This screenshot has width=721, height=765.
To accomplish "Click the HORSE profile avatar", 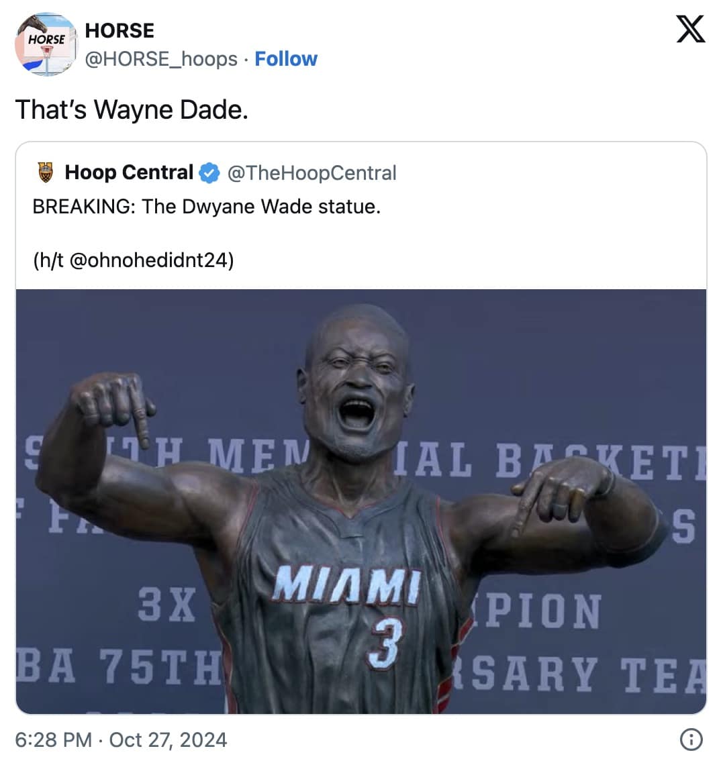I will pyautogui.click(x=46, y=44).
